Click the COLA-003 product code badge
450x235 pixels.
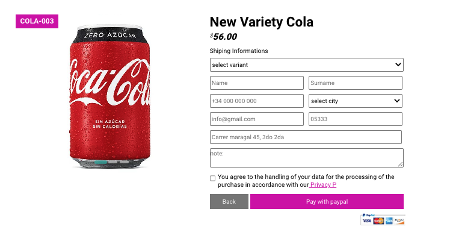(x=37, y=21)
